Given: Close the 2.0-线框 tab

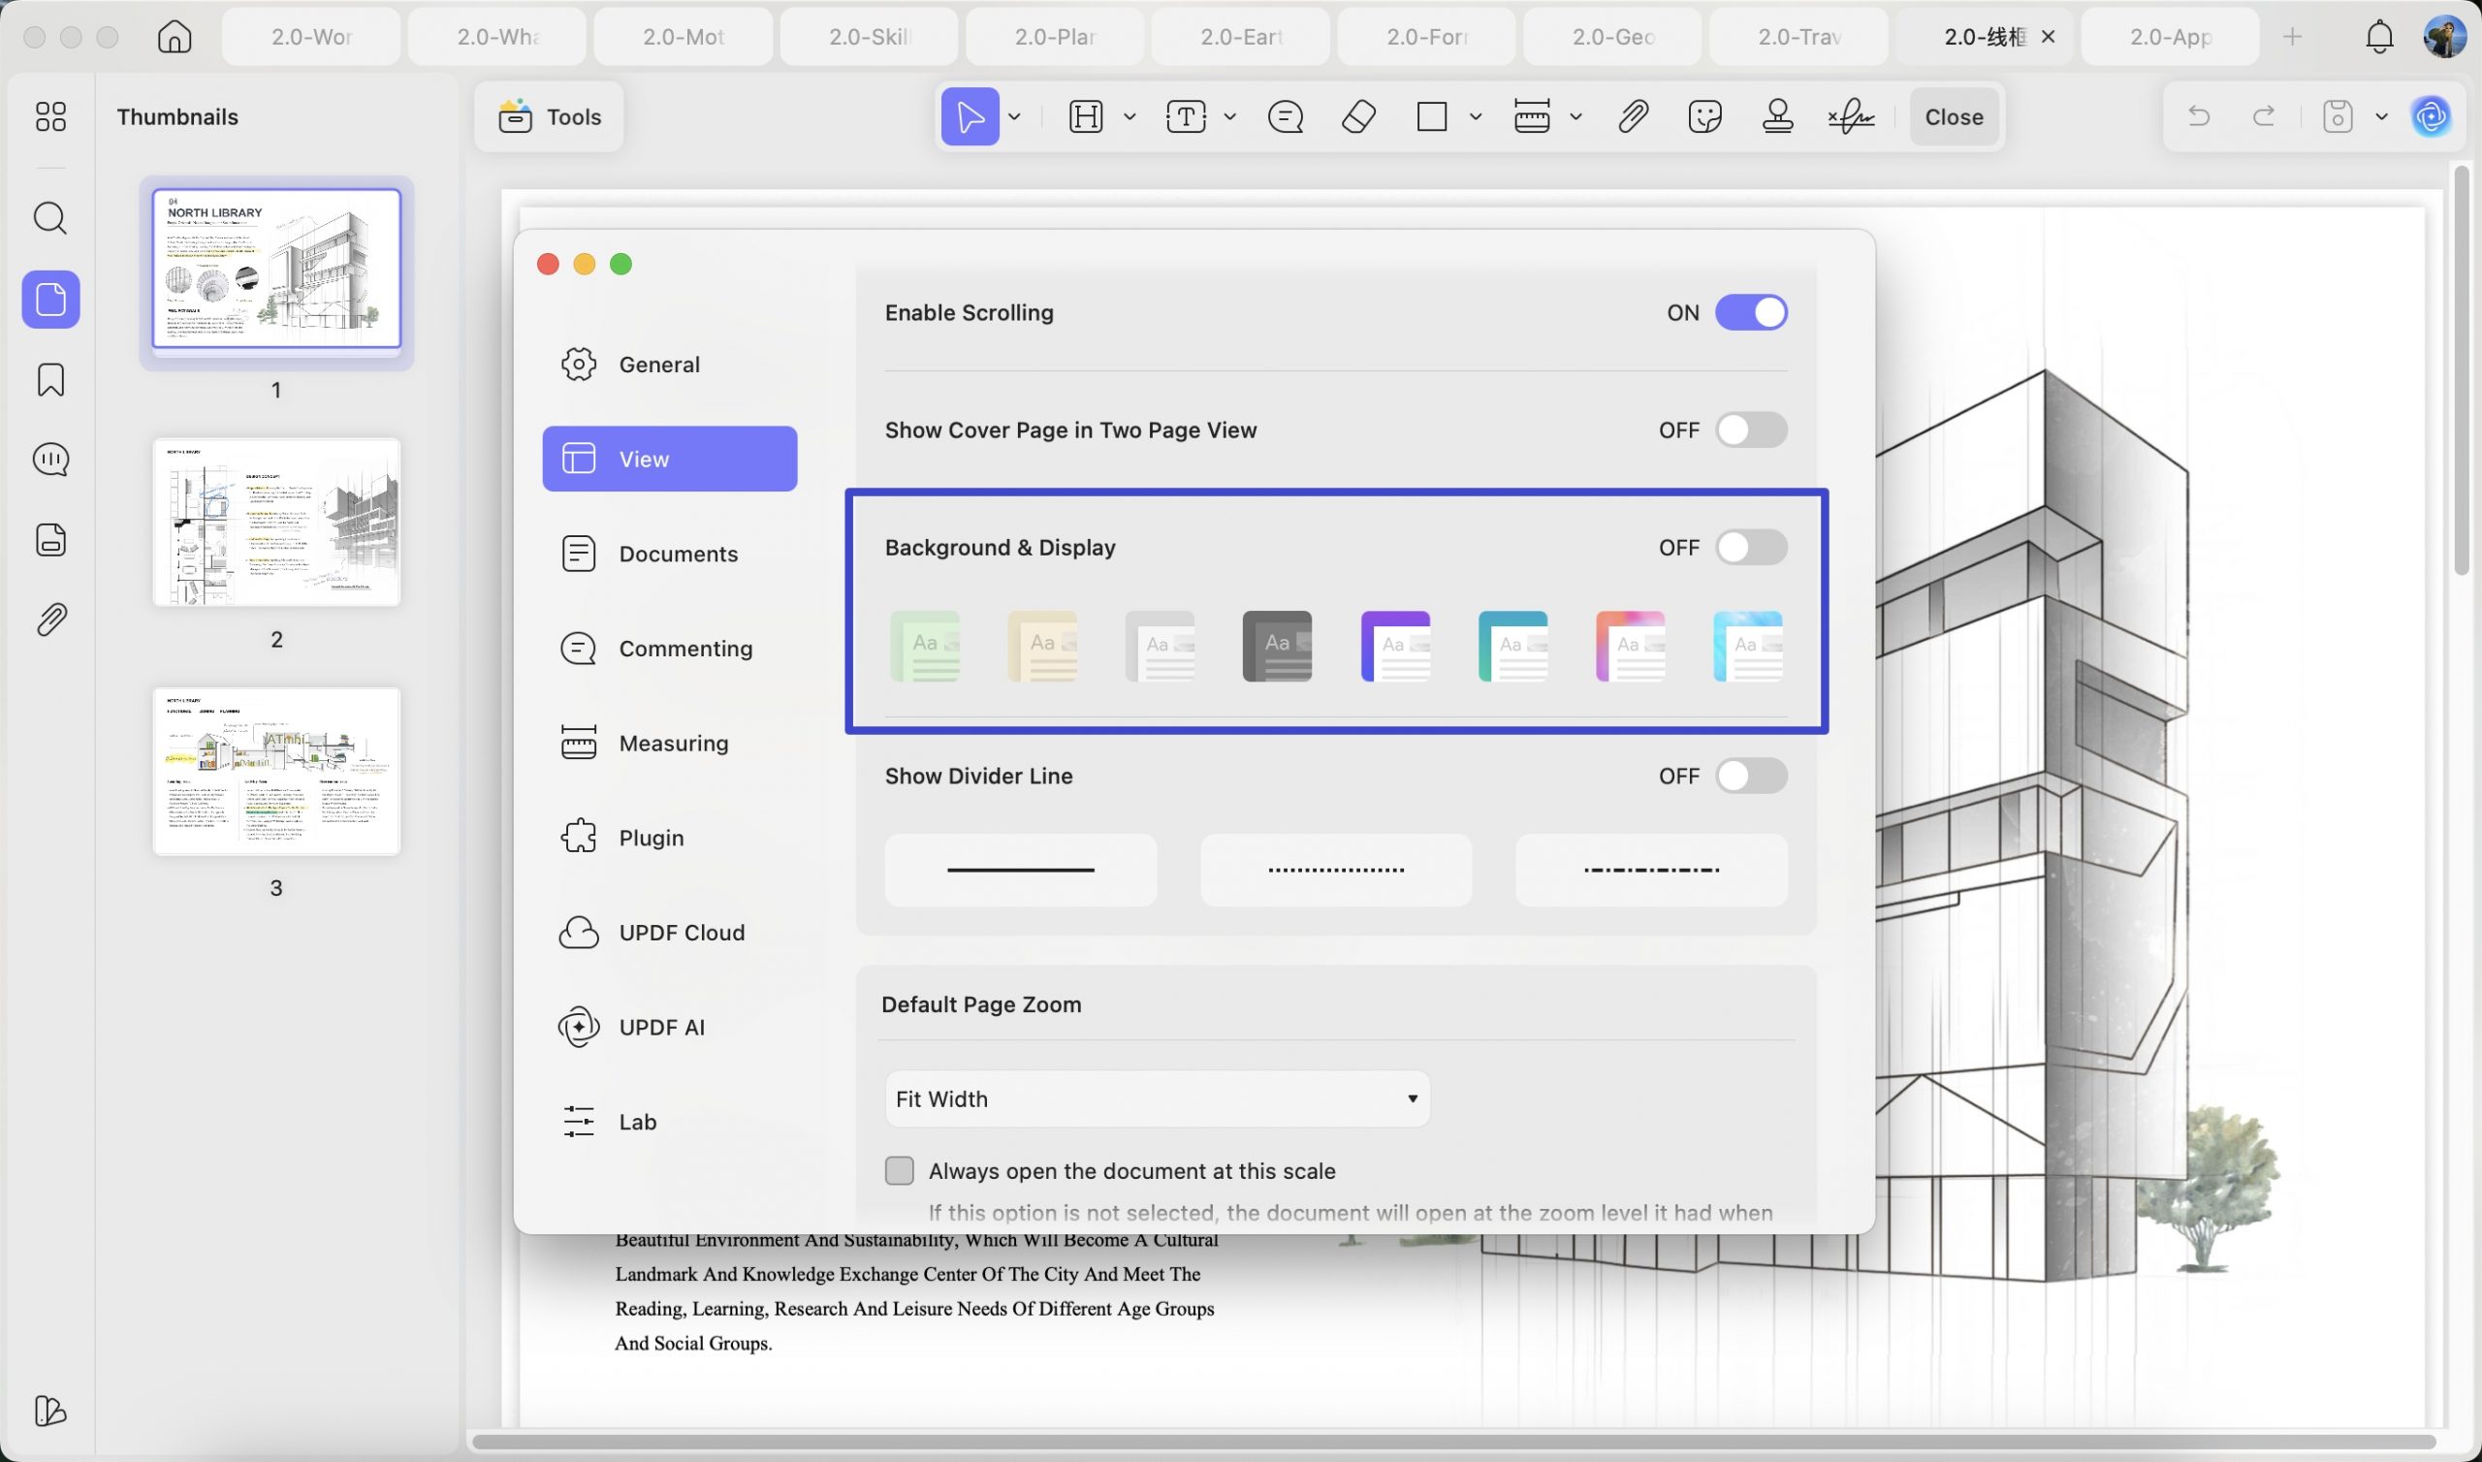Looking at the screenshot, I should tap(2049, 37).
